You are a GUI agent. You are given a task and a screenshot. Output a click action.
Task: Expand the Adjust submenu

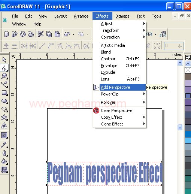click(x=119, y=24)
